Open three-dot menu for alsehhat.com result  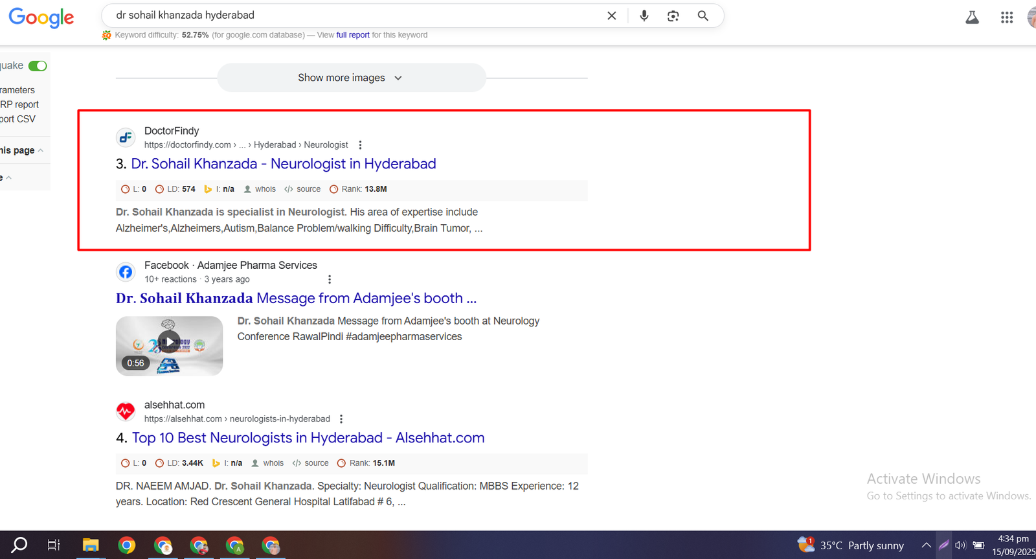(341, 419)
